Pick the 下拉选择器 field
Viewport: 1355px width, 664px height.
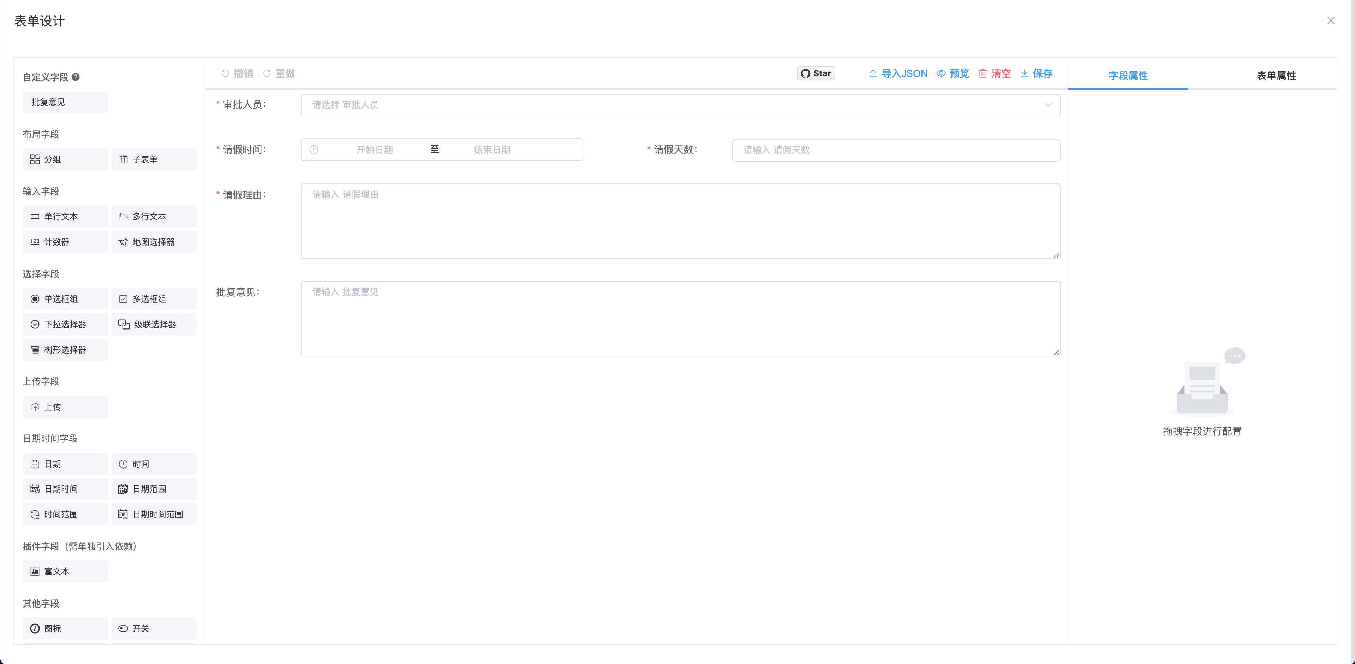tap(65, 324)
